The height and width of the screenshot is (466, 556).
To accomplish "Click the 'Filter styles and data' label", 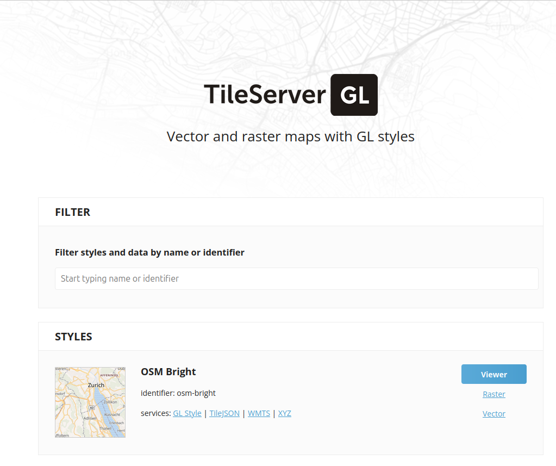I will click(x=149, y=252).
